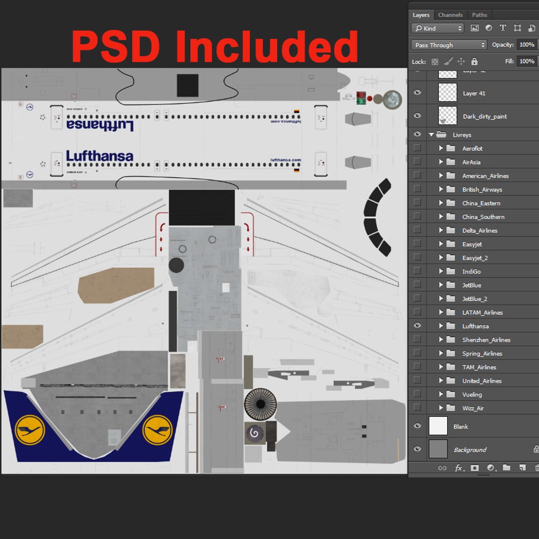Hide the Blank layer
Image resolution: width=539 pixels, height=539 pixels.
pyautogui.click(x=417, y=426)
